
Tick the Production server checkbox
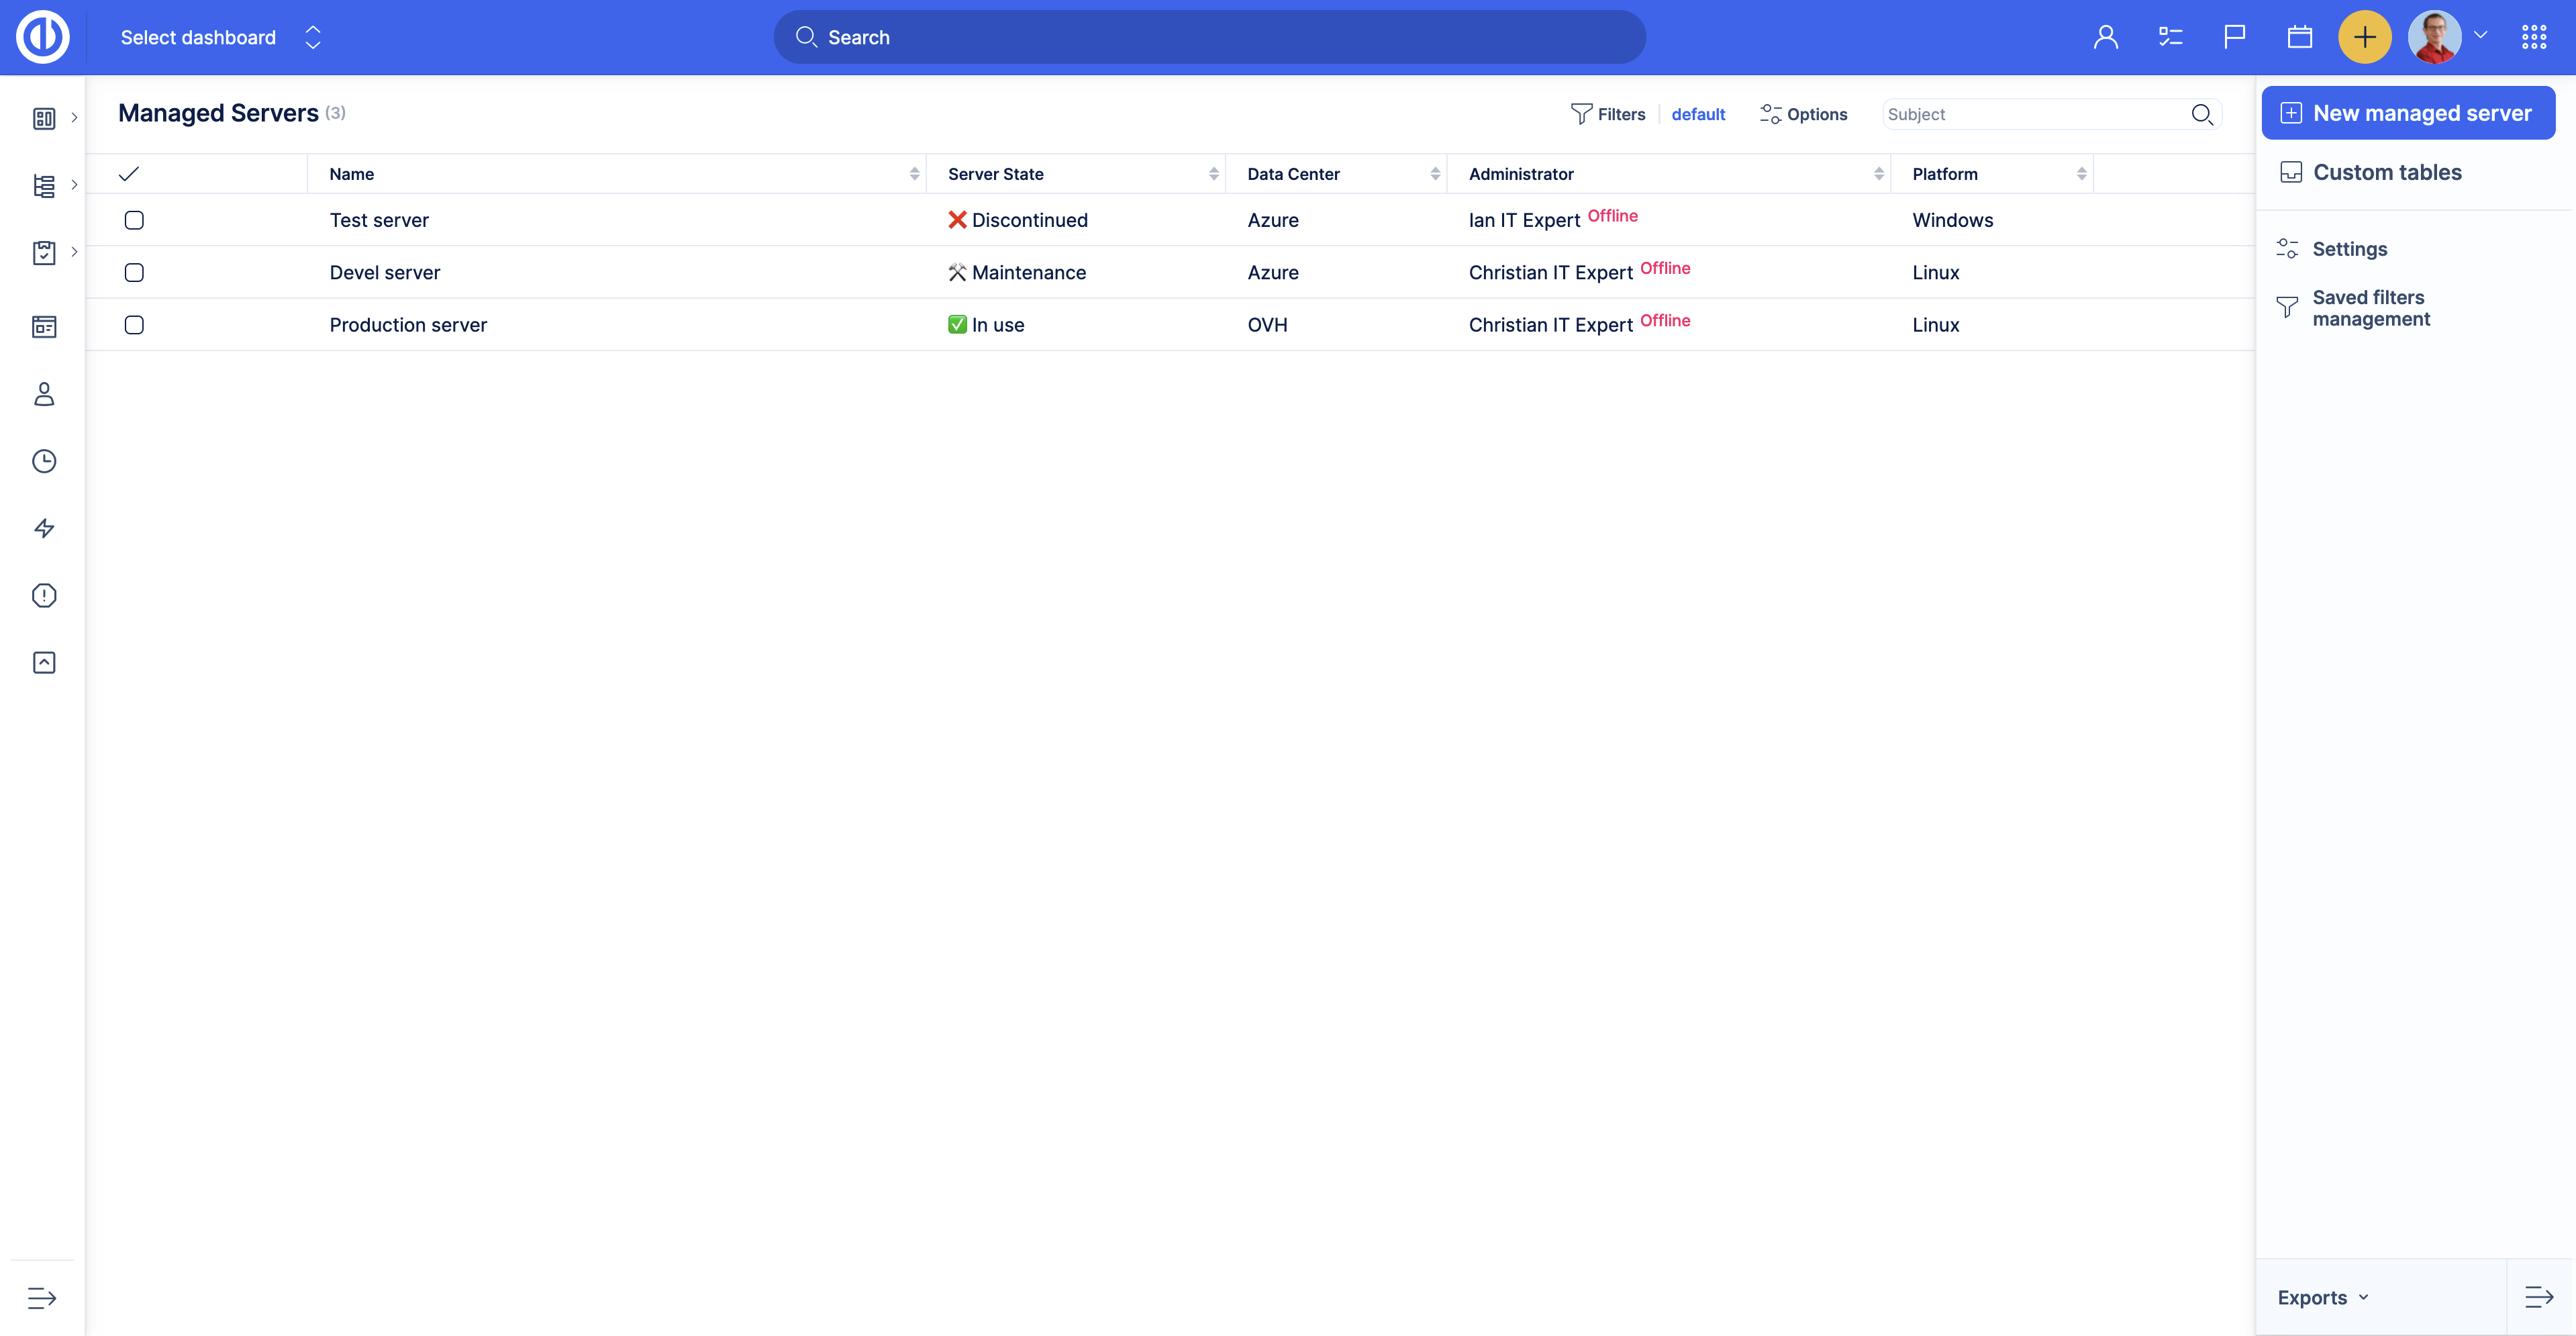point(134,325)
